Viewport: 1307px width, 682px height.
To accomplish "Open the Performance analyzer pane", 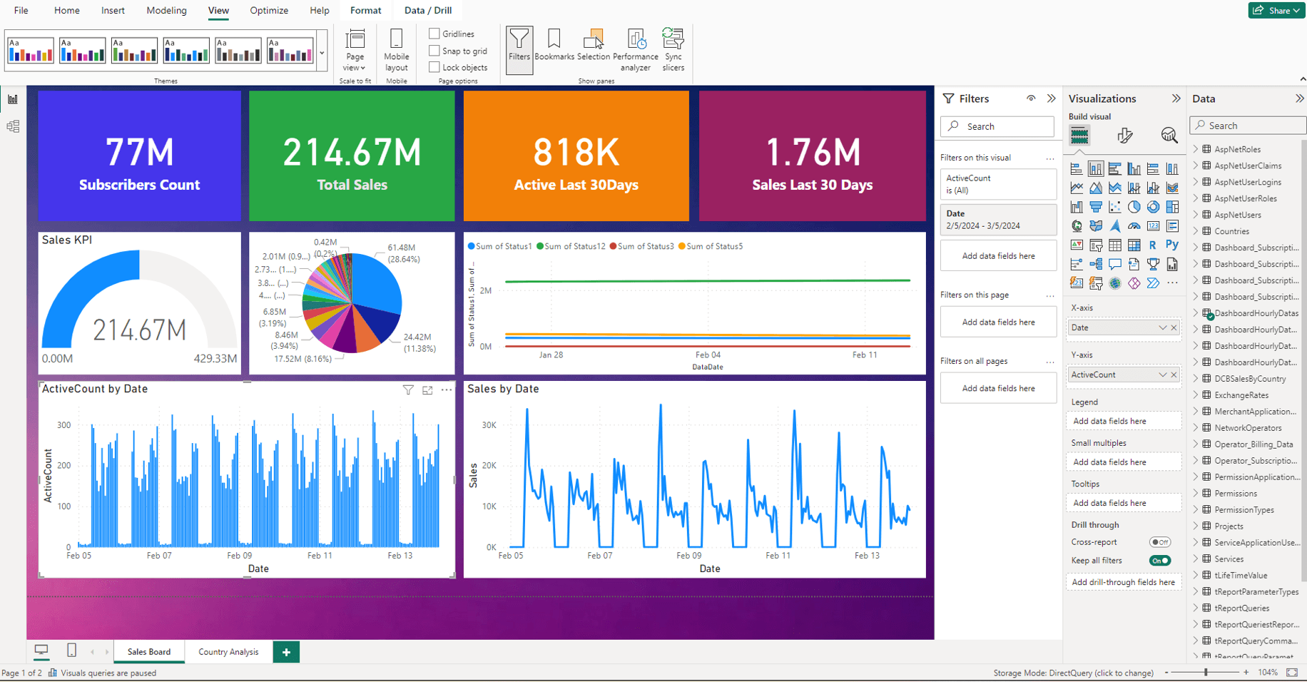I will pos(635,48).
